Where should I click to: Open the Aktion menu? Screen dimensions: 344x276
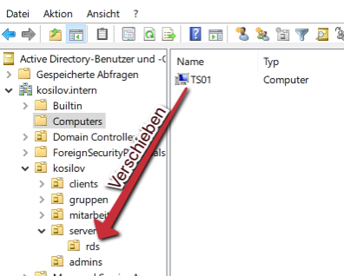click(58, 14)
